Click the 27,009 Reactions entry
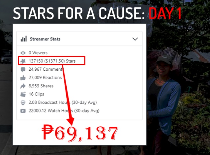 coord(45,78)
